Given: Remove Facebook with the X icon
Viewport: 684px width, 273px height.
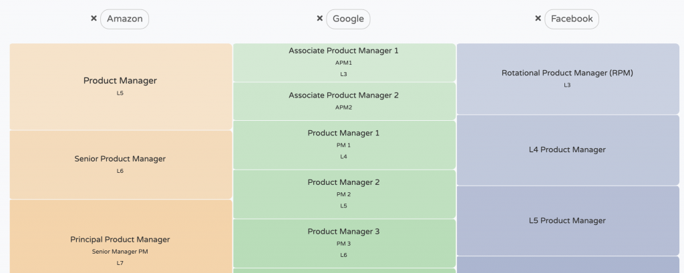Looking at the screenshot, I should [538, 19].
